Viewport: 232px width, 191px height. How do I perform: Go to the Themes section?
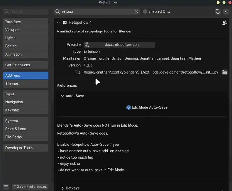point(26,84)
